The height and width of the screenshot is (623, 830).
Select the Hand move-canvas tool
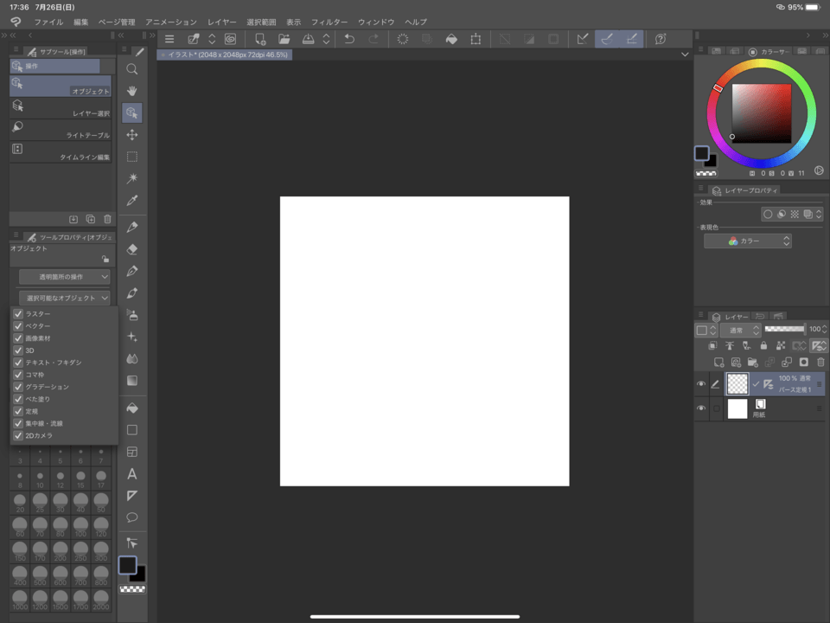click(132, 91)
